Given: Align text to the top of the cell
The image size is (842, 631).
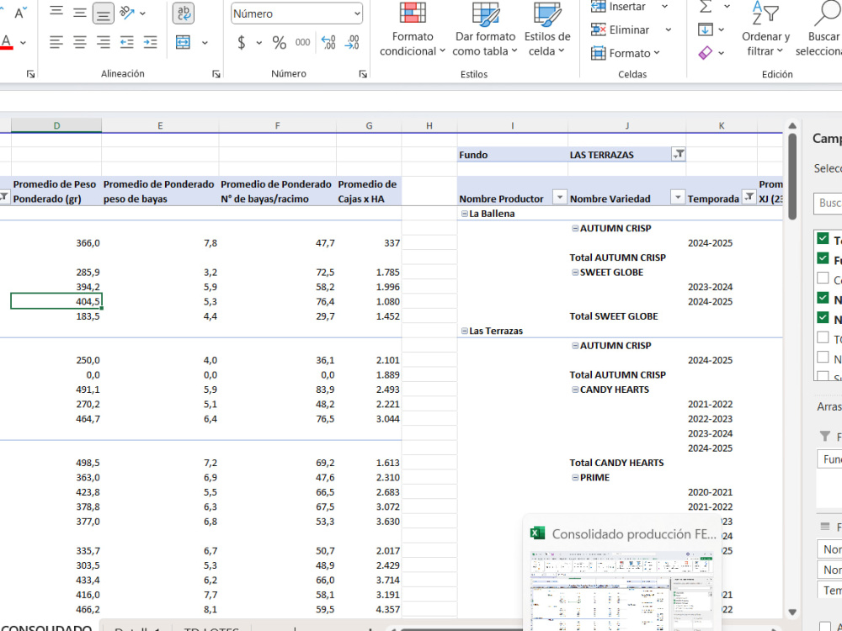Looking at the screenshot, I should [56, 13].
